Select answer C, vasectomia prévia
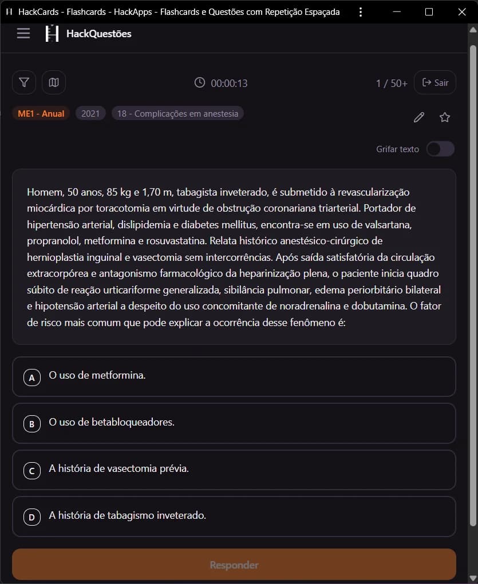478x584 pixels. click(234, 470)
